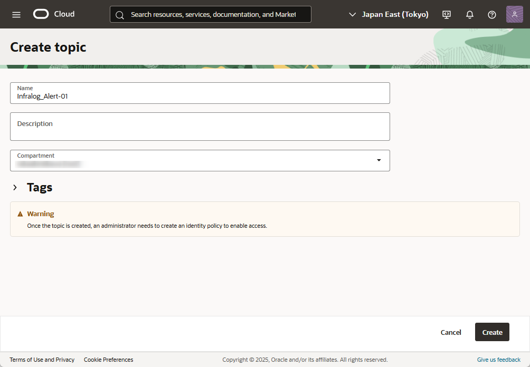Image resolution: width=530 pixels, height=367 pixels.
Task: Open the notifications bell
Action: pyautogui.click(x=469, y=14)
